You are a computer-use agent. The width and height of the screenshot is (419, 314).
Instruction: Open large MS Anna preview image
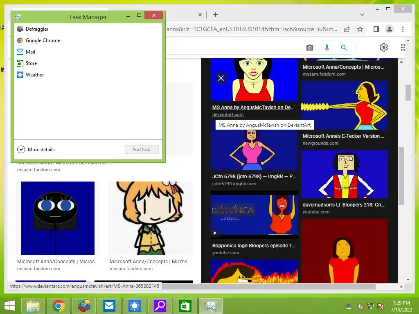[x=254, y=80]
